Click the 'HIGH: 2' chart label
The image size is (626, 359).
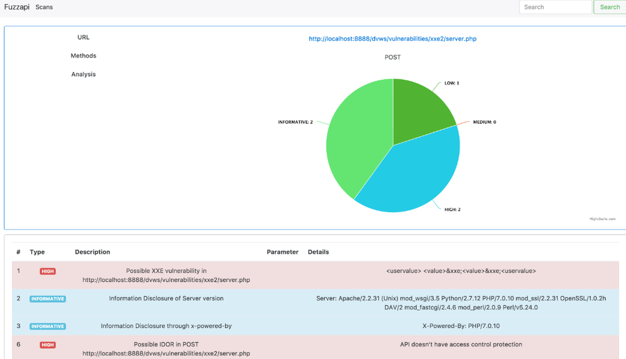(453, 210)
